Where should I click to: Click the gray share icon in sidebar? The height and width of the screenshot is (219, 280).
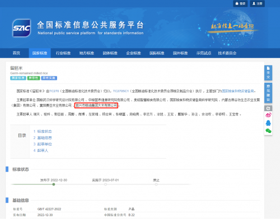point(268,108)
